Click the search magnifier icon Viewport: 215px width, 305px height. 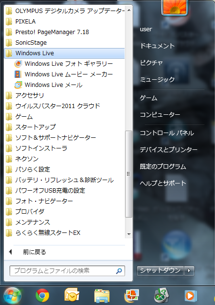pyautogui.click(x=119, y=271)
